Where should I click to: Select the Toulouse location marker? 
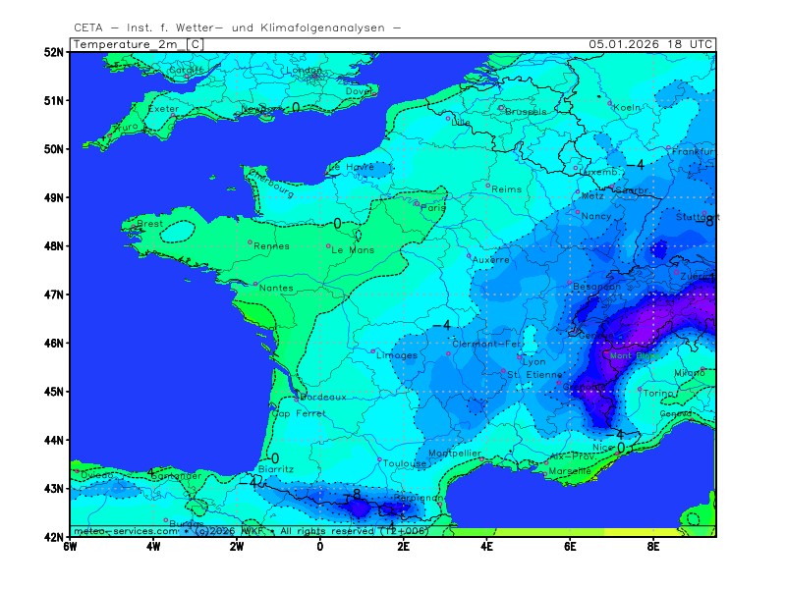click(379, 459)
